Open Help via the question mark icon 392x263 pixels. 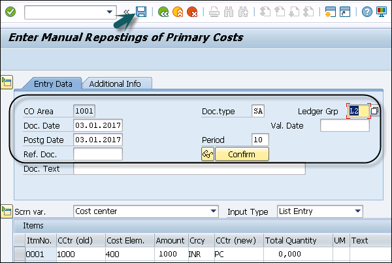click(x=367, y=12)
